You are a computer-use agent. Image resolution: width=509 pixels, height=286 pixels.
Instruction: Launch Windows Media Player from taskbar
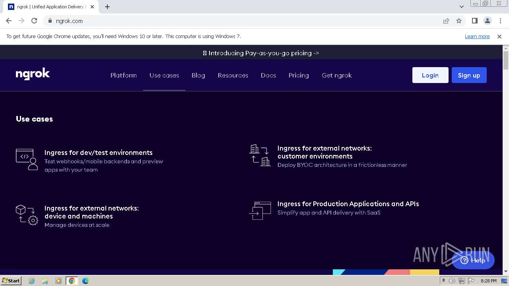pyautogui.click(x=58, y=281)
